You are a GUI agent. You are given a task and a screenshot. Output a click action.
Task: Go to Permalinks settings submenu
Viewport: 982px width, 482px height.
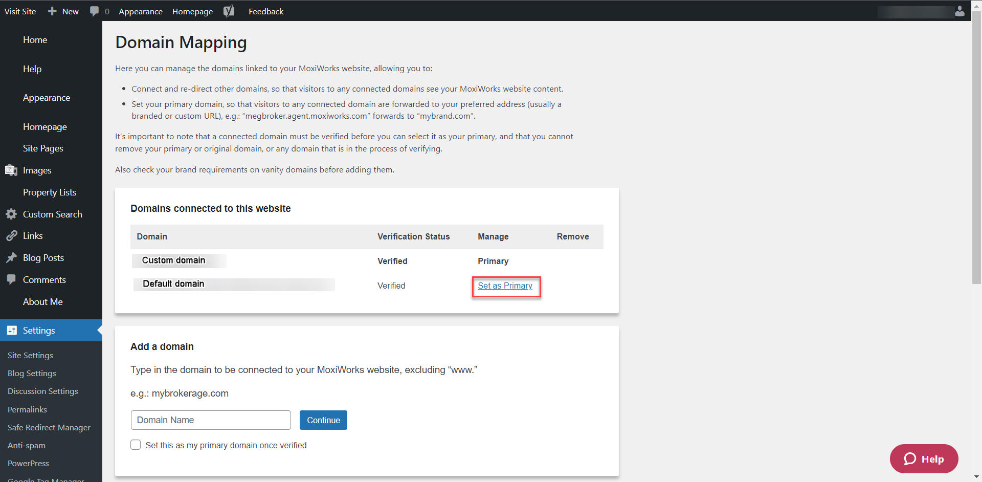click(x=27, y=409)
